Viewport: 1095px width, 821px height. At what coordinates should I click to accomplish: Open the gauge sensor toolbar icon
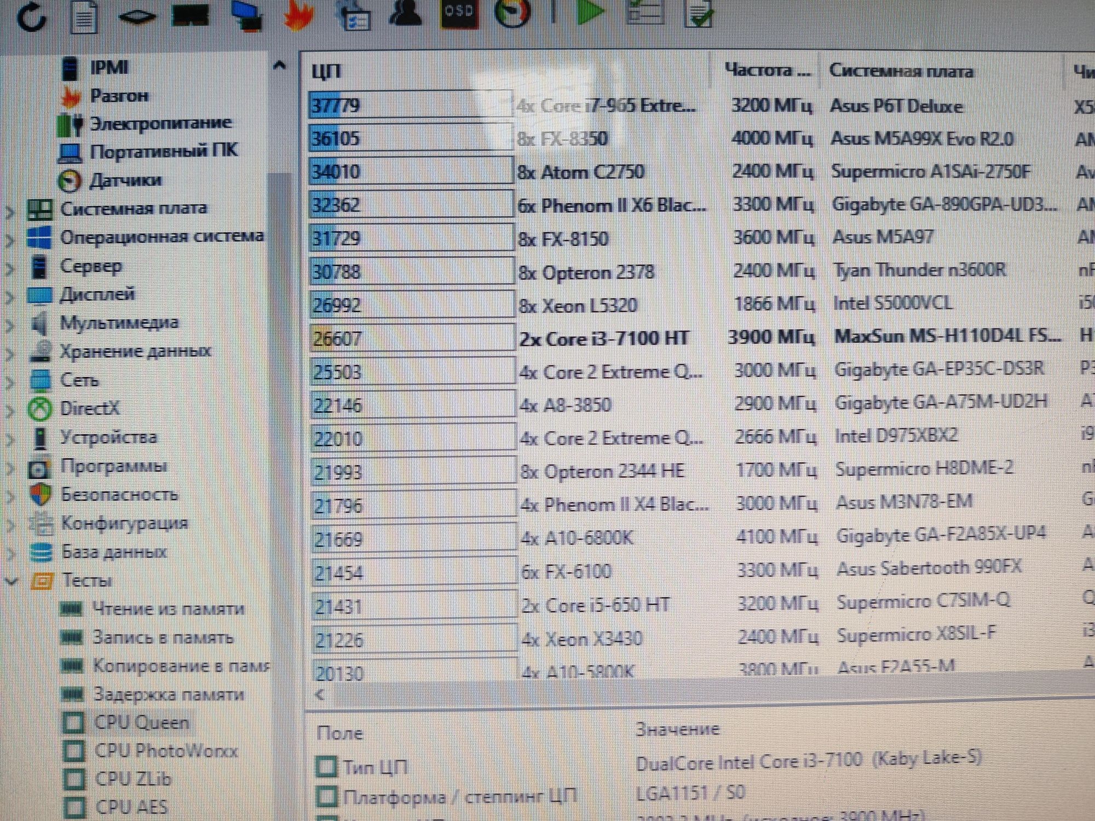pos(512,14)
